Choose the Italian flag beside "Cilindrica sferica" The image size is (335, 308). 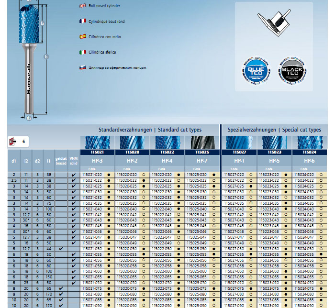pyautogui.click(x=82, y=52)
